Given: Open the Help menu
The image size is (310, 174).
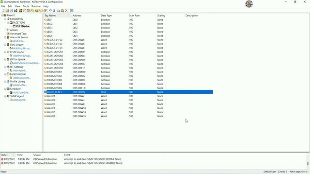Looking at the screenshot, I should (x=46, y=6).
